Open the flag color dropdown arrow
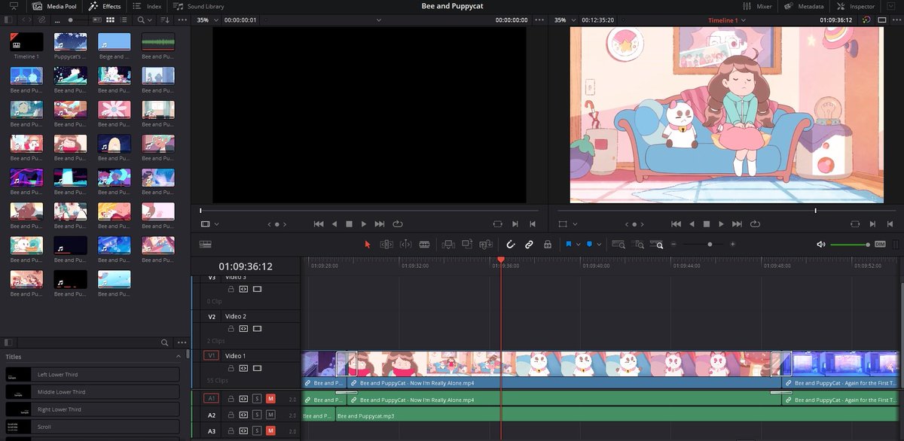This screenshot has width=904, height=441. [x=578, y=245]
